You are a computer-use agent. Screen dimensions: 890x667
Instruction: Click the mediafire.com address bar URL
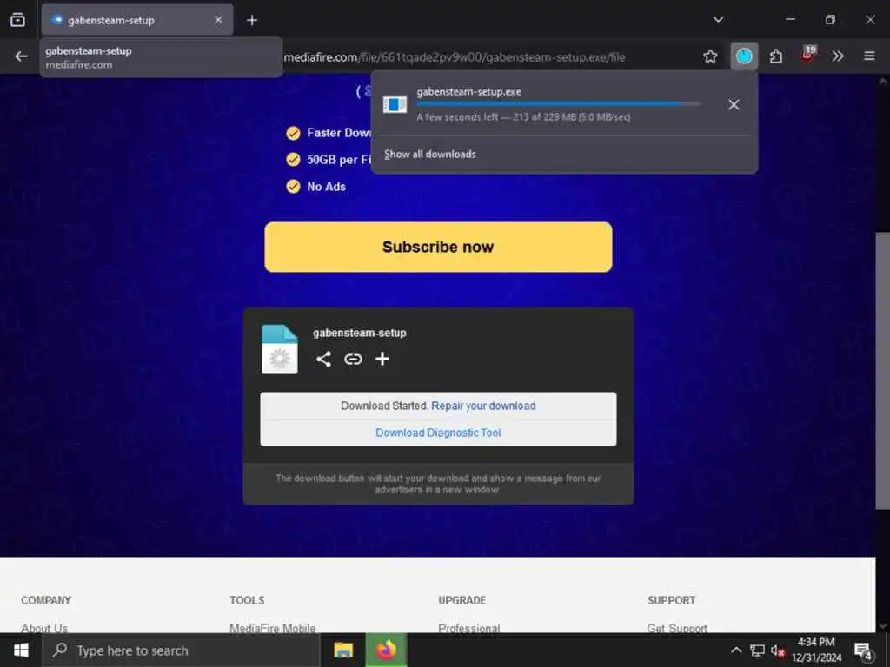point(454,57)
